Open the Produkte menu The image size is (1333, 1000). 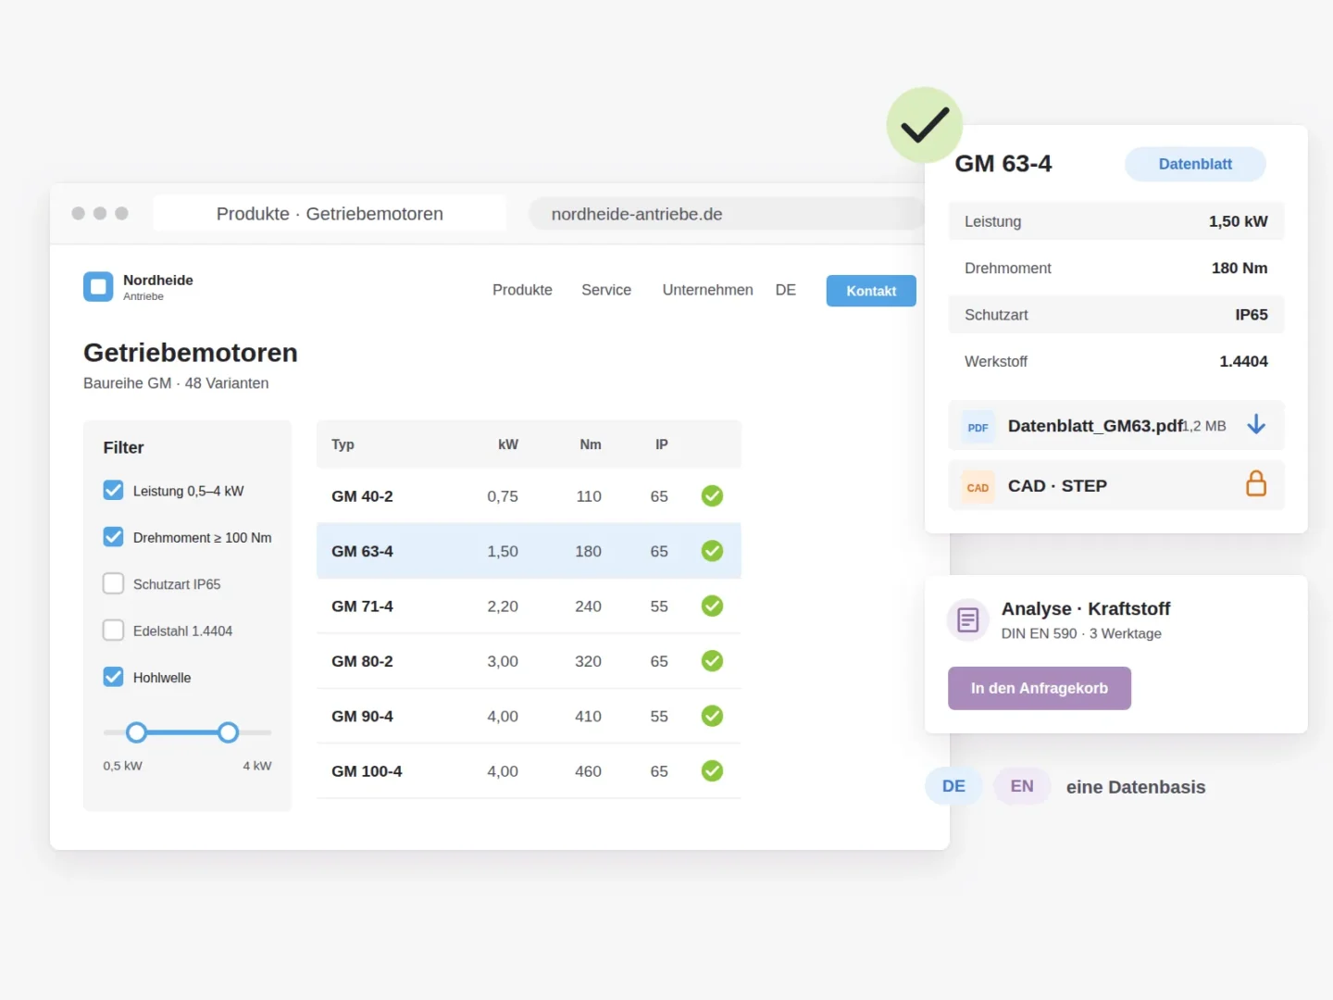point(522,290)
